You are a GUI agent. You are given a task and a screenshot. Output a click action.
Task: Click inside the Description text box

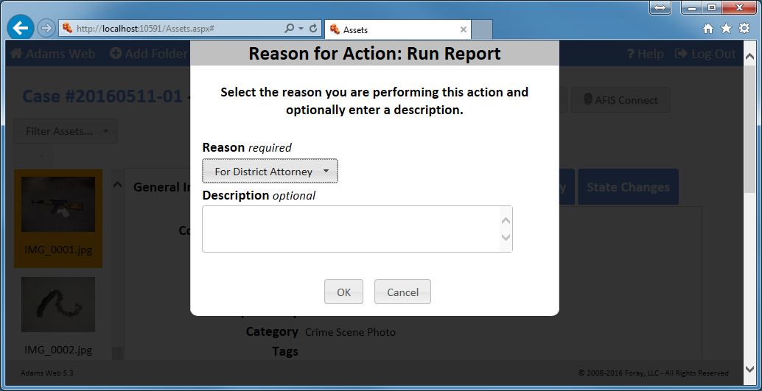pyautogui.click(x=351, y=229)
